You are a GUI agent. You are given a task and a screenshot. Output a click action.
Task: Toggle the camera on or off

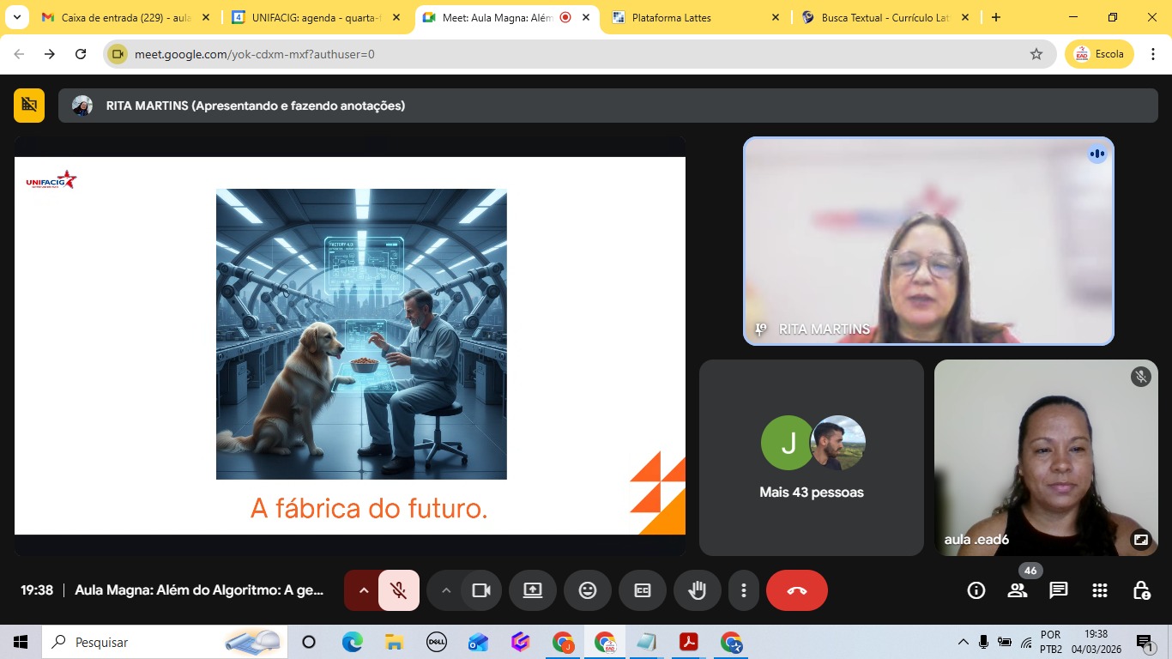(x=481, y=590)
